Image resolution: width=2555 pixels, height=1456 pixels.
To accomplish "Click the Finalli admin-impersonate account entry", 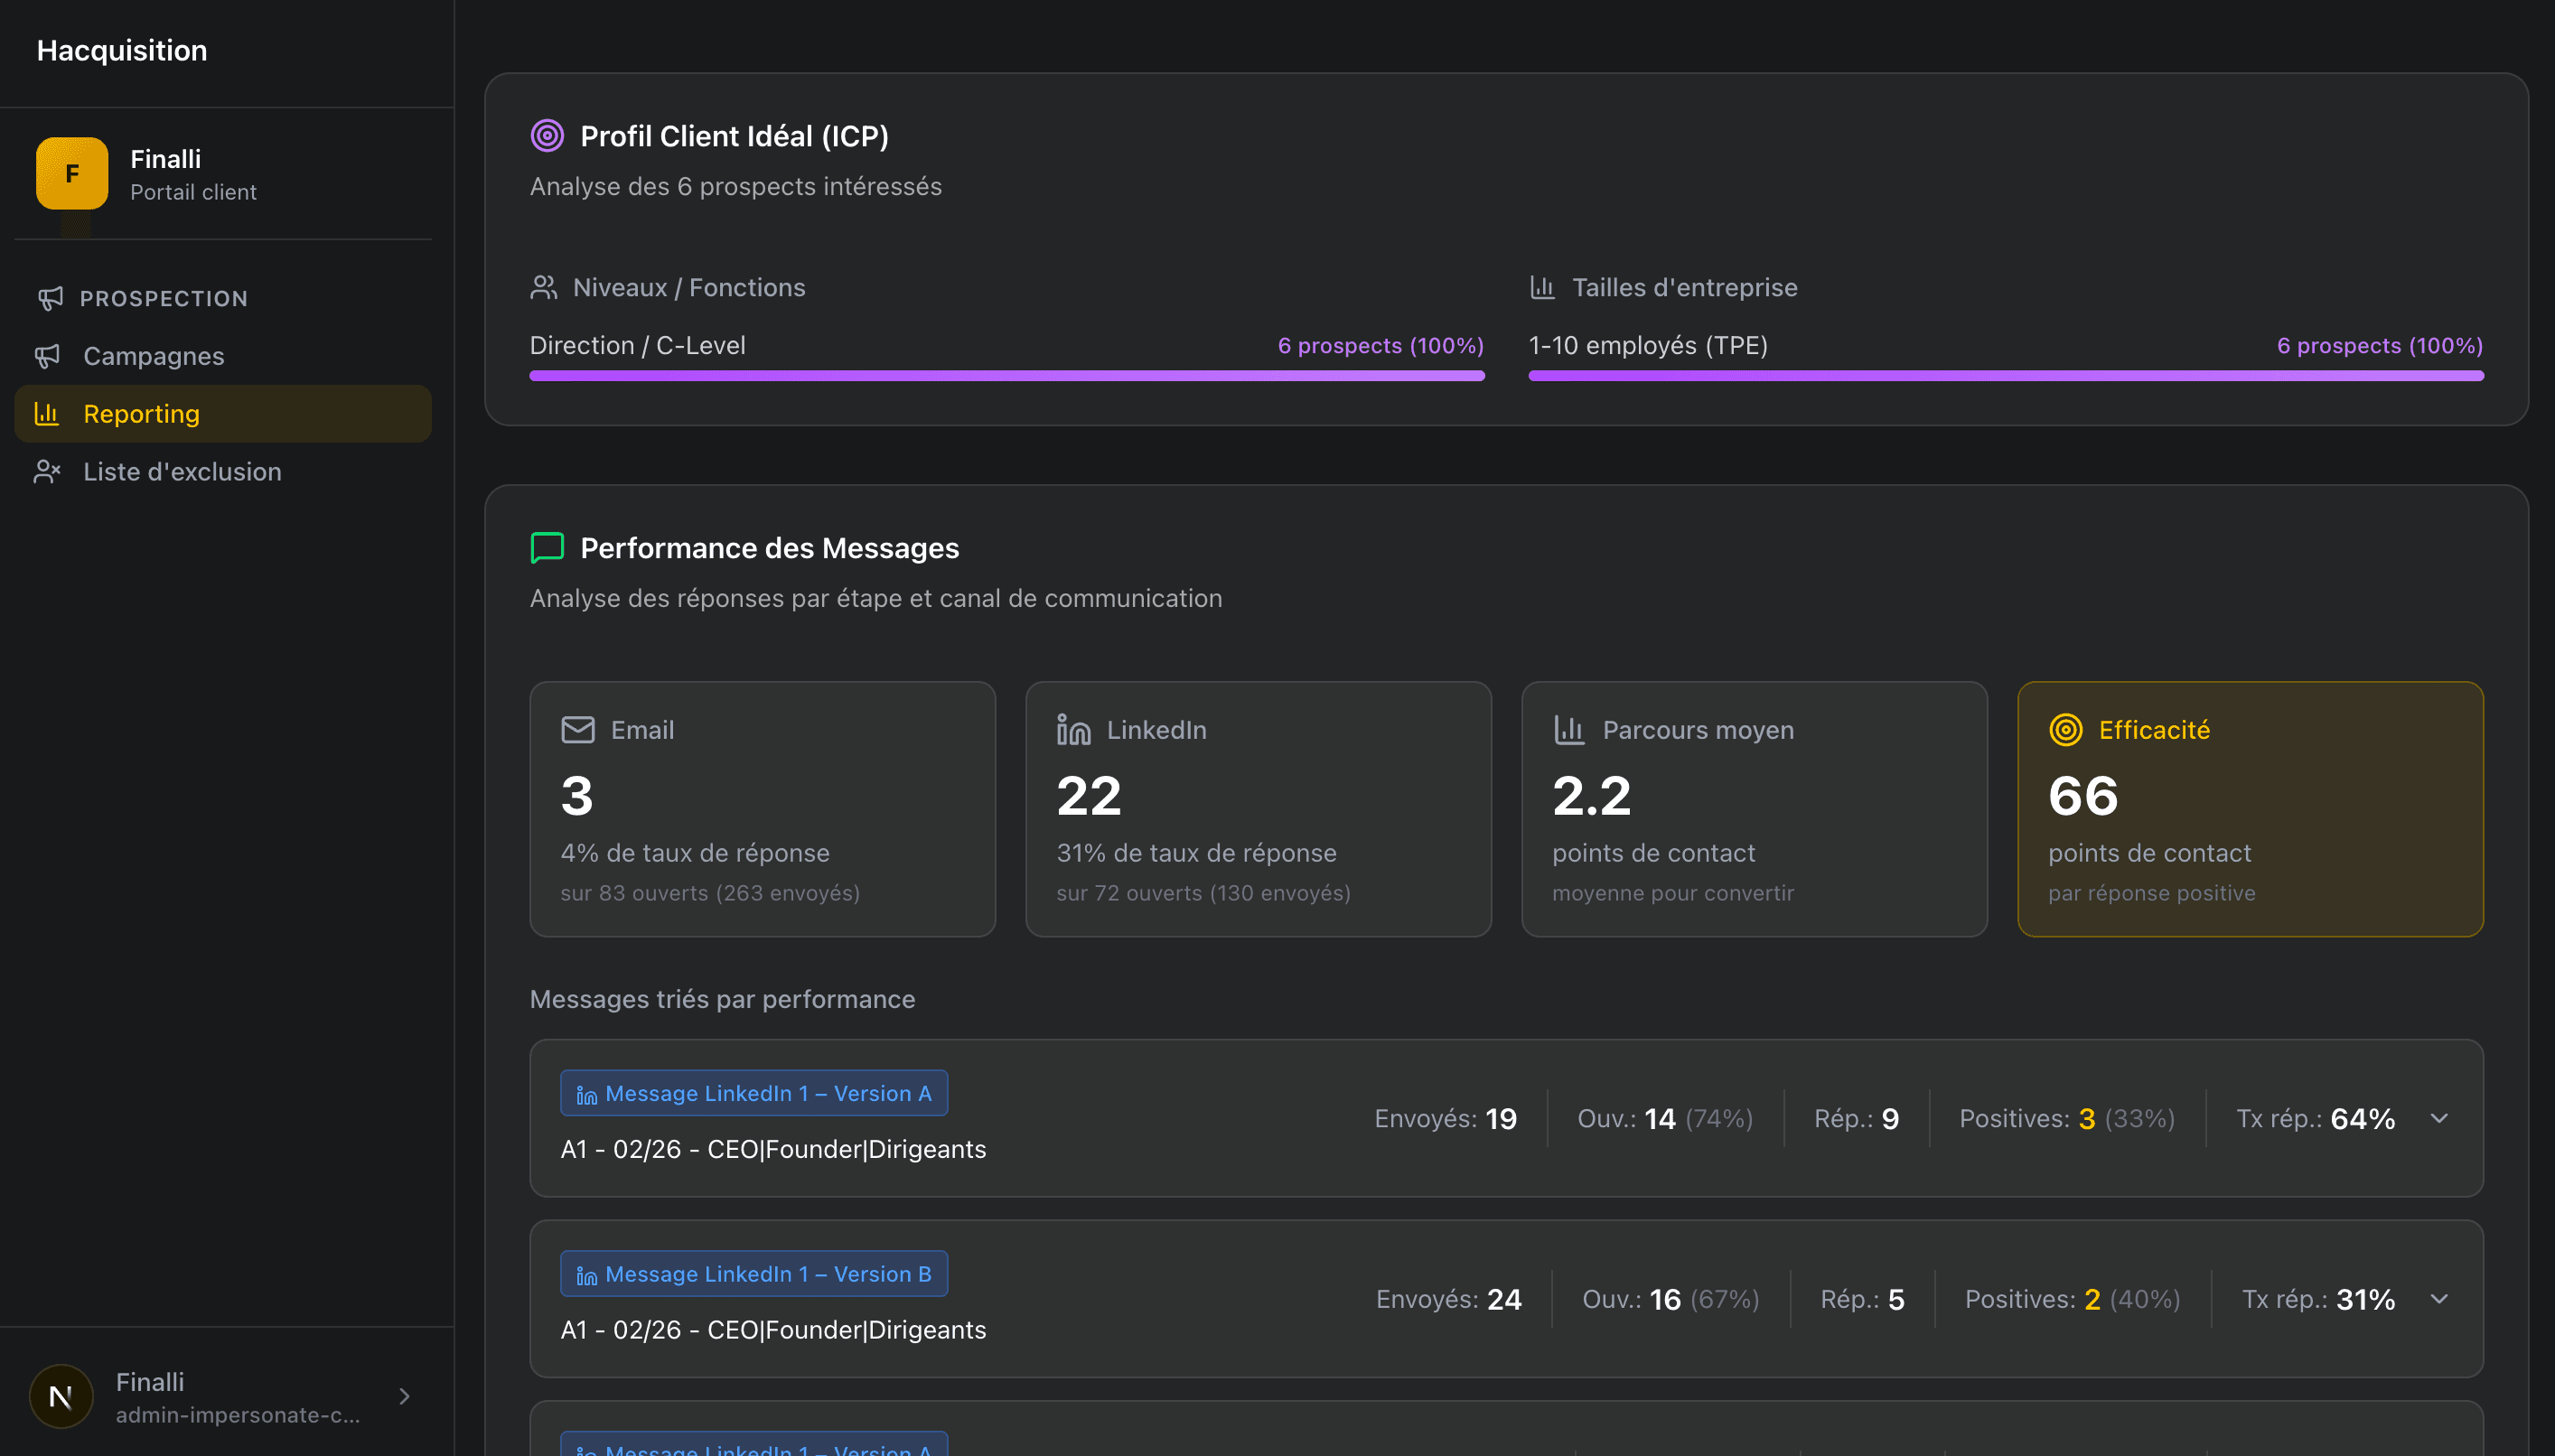I will click(x=223, y=1396).
